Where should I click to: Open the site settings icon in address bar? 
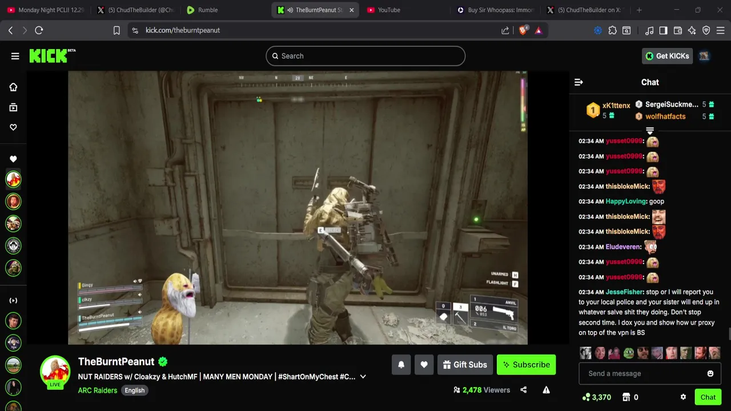(135, 30)
